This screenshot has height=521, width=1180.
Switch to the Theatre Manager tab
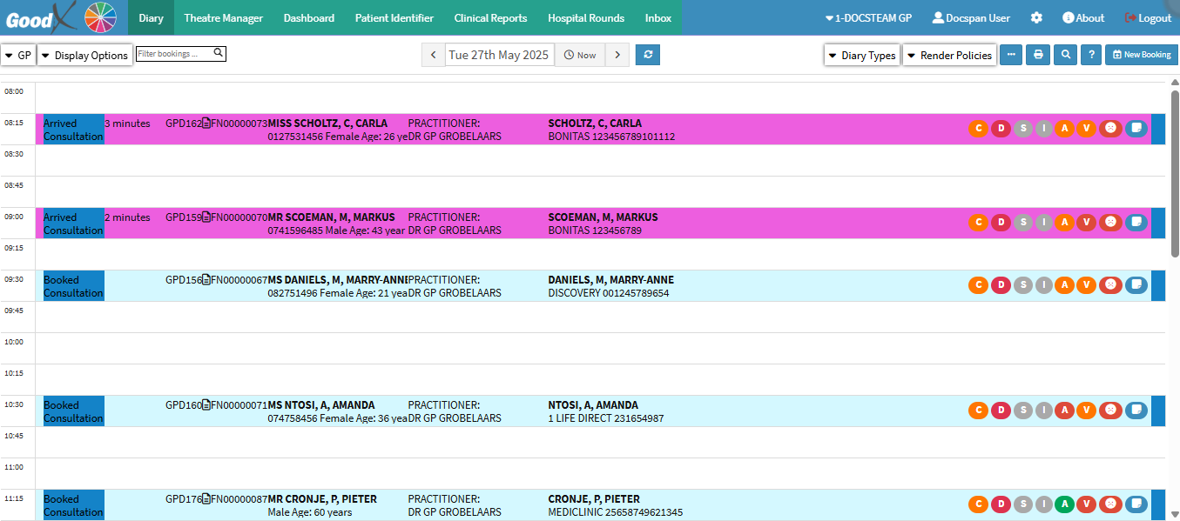point(223,17)
